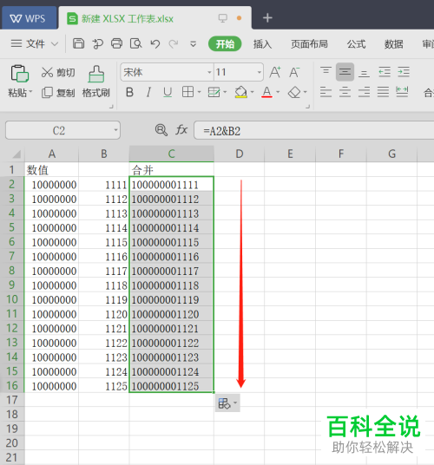434x465 pixels.
Task: Expand the fill color dropdown arrow
Action: click(x=252, y=92)
